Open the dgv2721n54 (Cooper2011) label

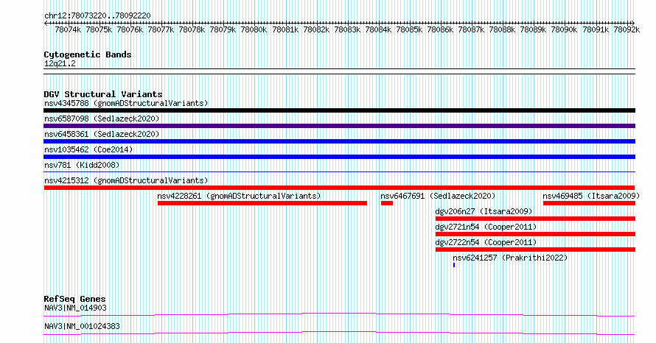[x=486, y=227]
